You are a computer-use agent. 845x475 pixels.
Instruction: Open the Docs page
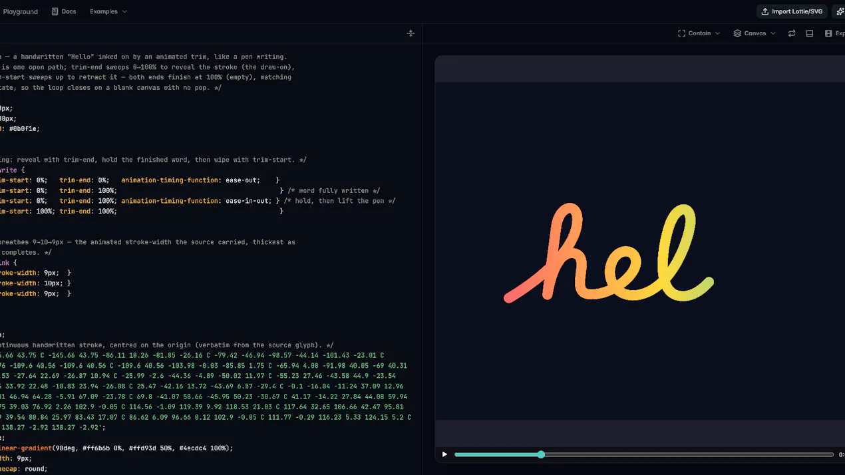[x=64, y=11]
